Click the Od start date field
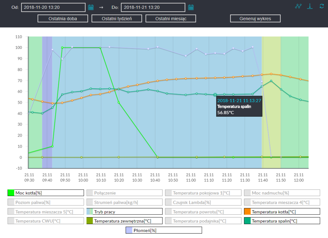 tap(53, 7)
